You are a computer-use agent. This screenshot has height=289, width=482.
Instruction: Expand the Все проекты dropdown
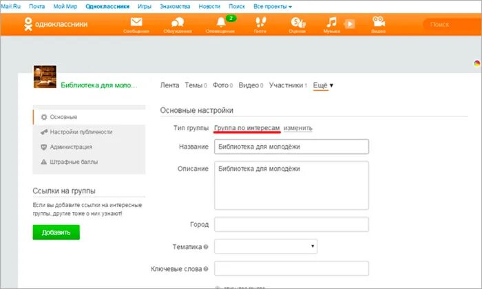pos(273,6)
